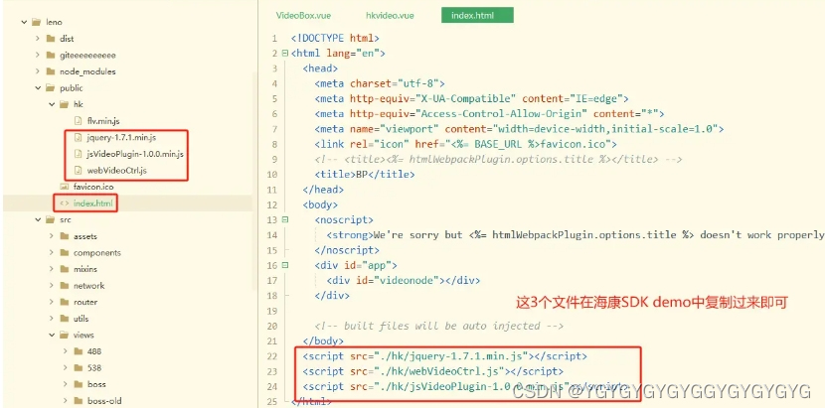Expand the network folder chevron
Screen dimensions: 825x408
[x=52, y=286]
